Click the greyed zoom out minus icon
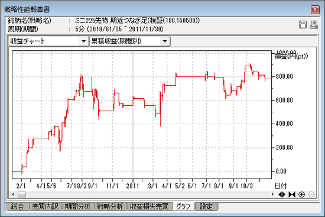325x217 pixels. (311, 195)
